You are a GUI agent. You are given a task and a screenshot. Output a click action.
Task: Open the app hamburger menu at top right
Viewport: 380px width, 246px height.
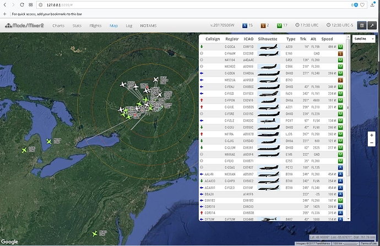point(372,25)
